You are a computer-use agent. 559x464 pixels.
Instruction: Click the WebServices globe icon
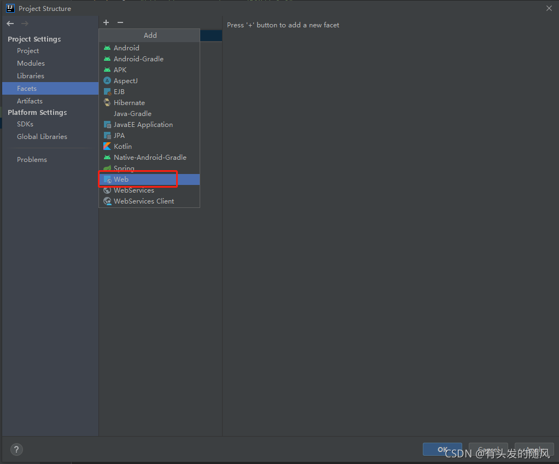(x=107, y=190)
